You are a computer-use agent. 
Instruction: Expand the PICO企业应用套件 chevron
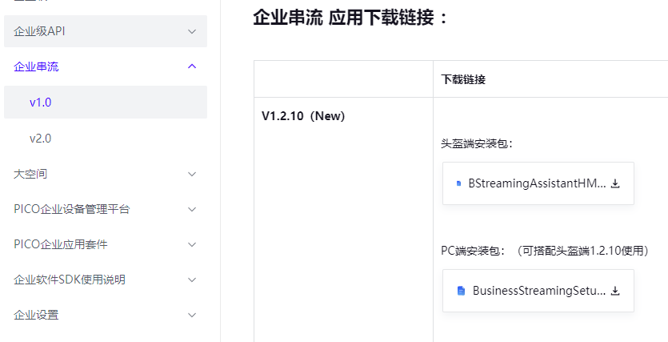point(192,245)
